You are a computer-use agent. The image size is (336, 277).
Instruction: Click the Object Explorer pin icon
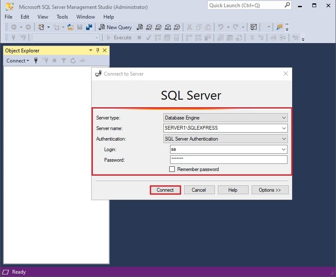click(98, 50)
